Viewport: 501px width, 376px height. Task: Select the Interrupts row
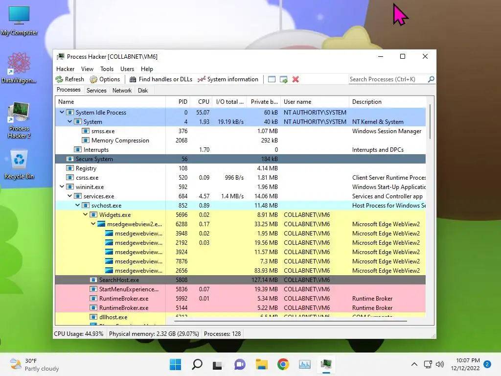[240, 150]
